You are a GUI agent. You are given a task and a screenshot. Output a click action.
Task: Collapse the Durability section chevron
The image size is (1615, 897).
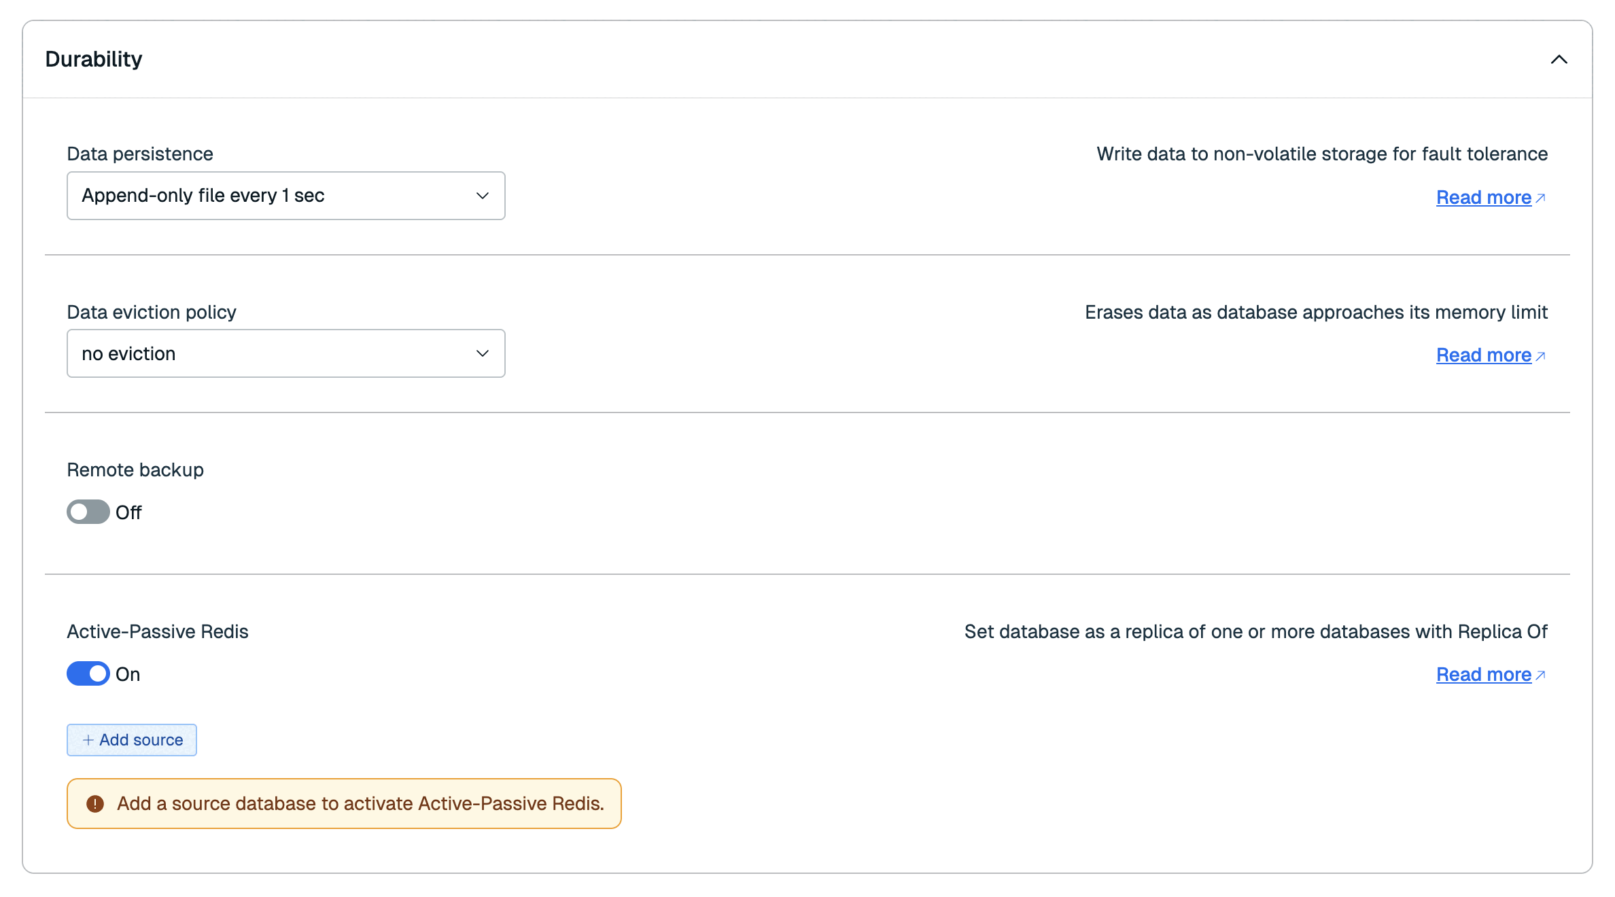click(x=1559, y=60)
